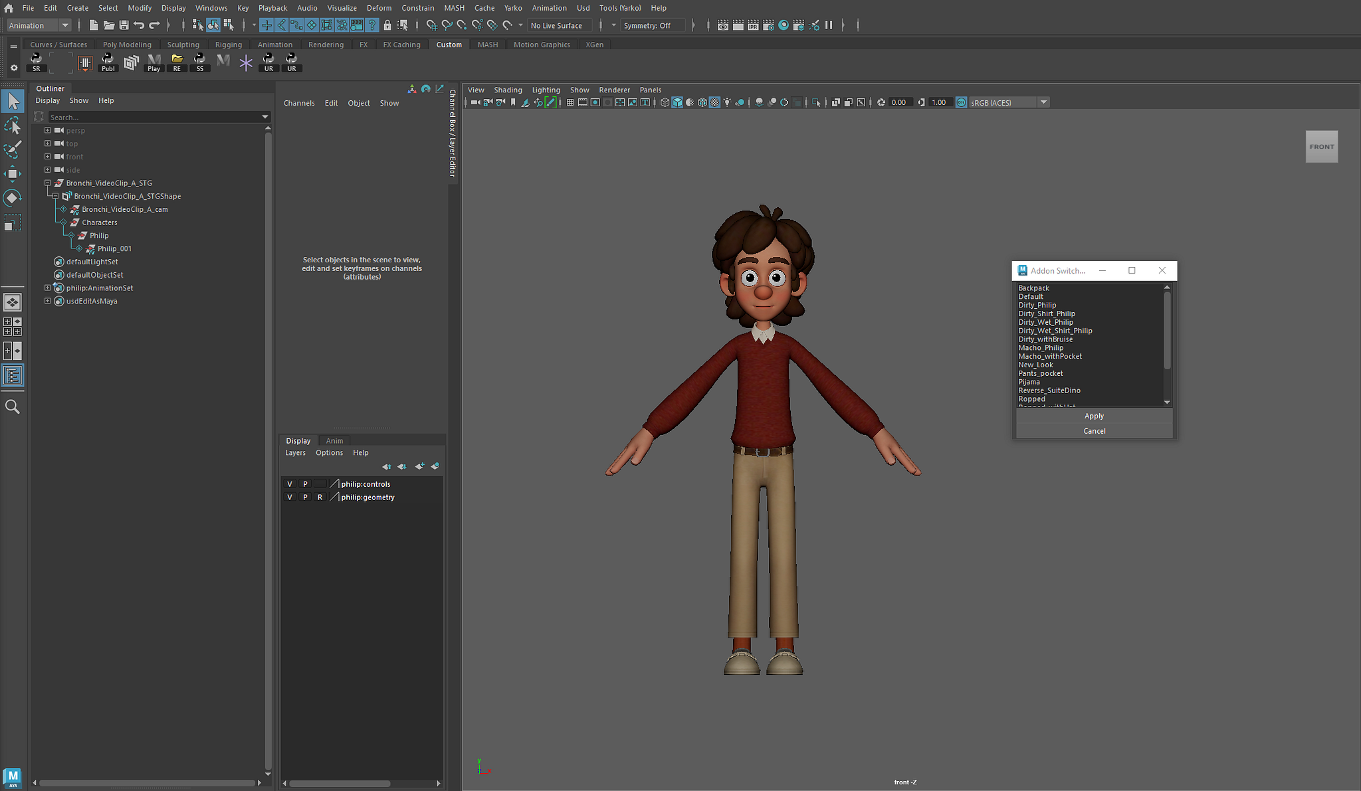Switch to the Rigging shelf tab
Viewport: 1361px width, 791px height.
point(228,44)
